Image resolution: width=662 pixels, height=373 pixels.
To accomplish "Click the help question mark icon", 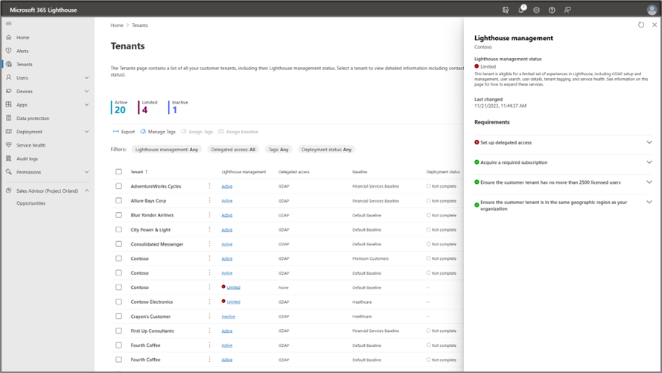I will tap(552, 10).
